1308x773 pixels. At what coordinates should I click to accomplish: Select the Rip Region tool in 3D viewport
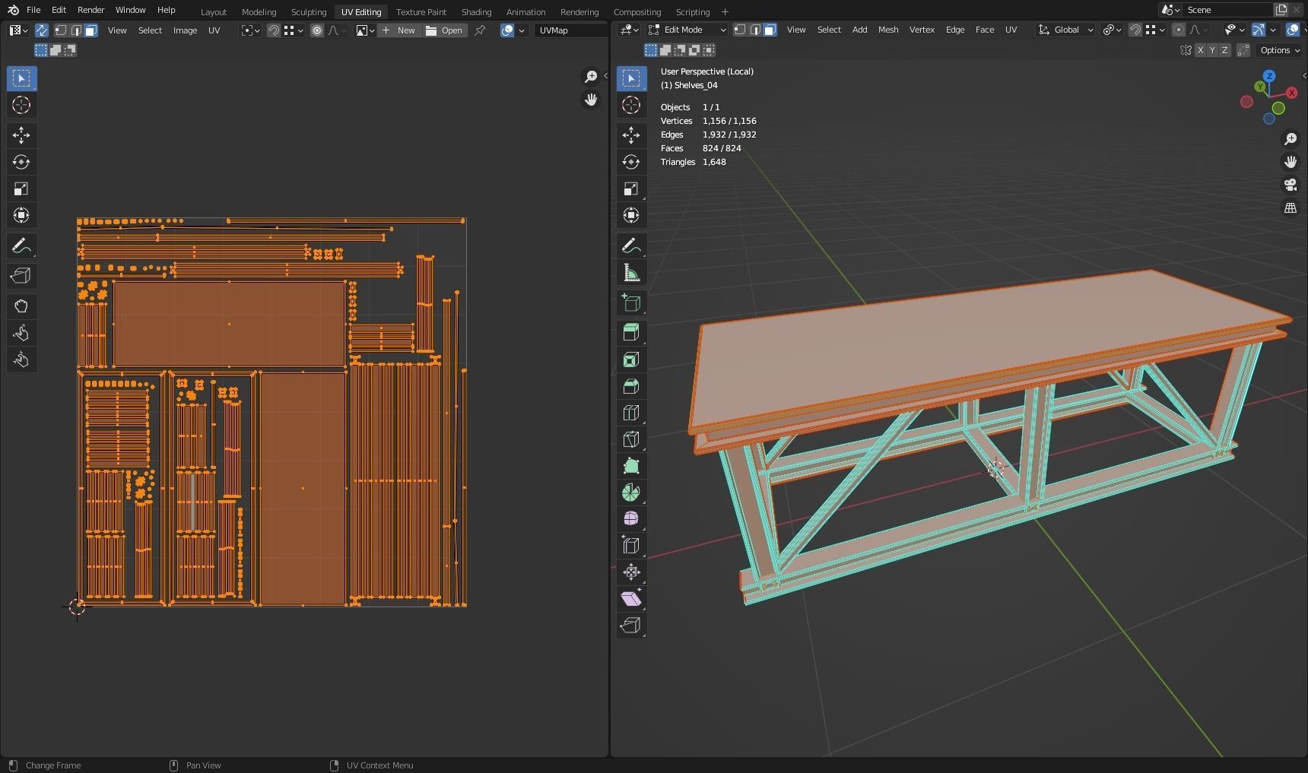coord(631,626)
